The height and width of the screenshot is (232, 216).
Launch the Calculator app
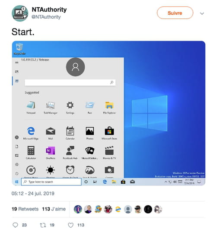(x=31, y=153)
